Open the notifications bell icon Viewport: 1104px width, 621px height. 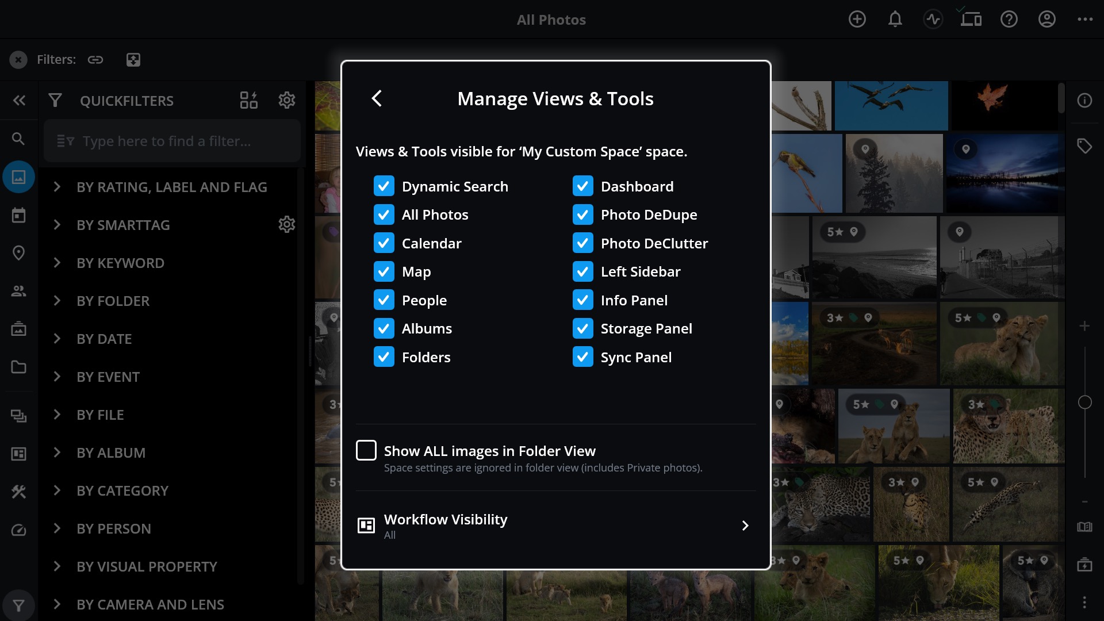point(895,20)
